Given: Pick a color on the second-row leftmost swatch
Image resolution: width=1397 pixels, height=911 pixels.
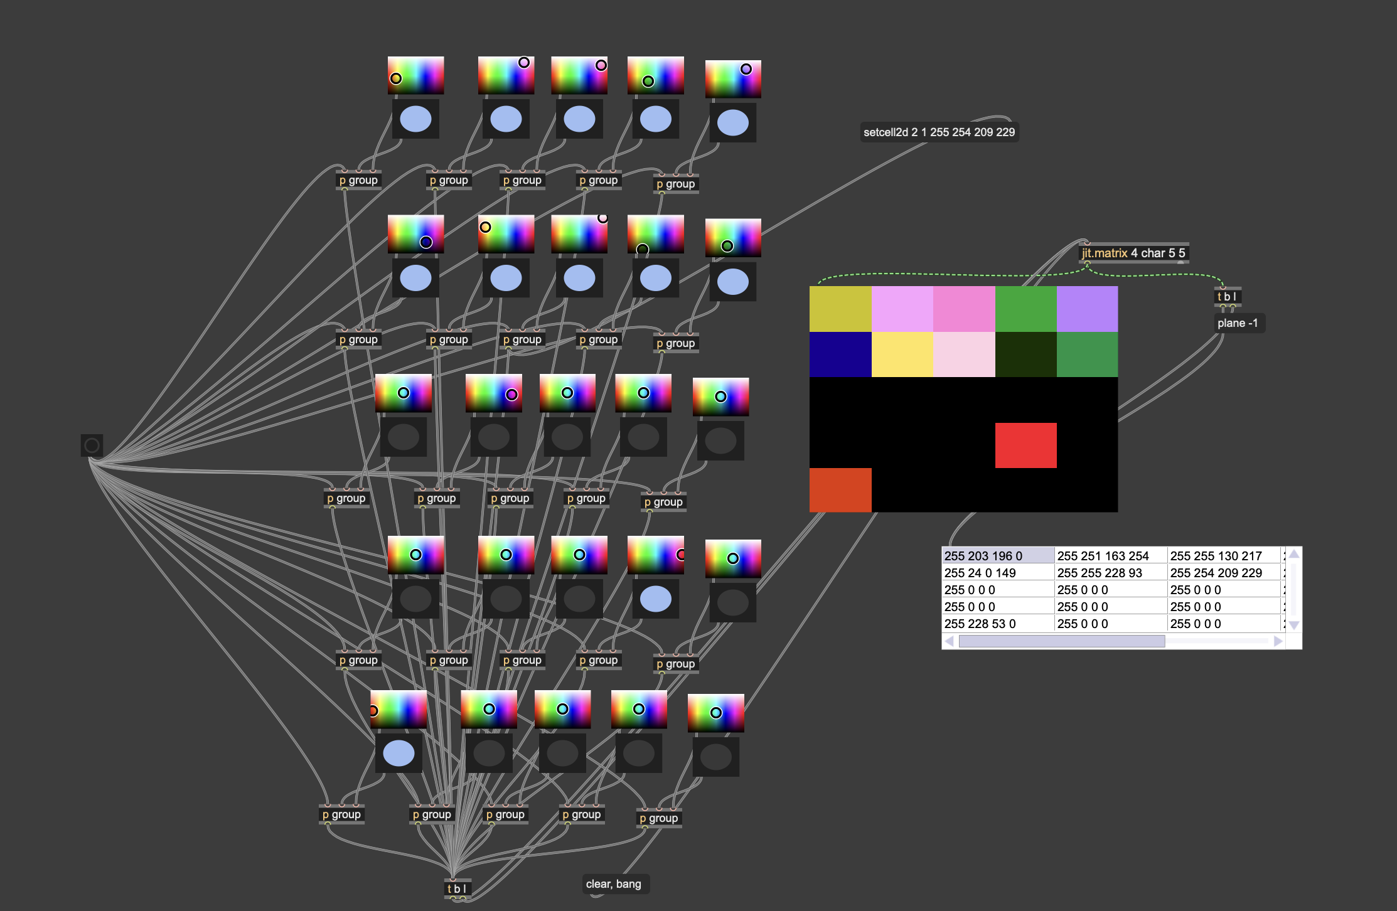Looking at the screenshot, I should point(415,235).
